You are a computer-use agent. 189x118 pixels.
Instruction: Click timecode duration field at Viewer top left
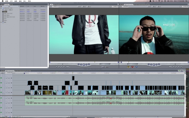point(55,7)
